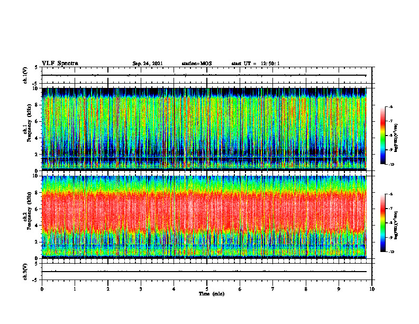Viewport: 419px width, 324px height.
Task: Click the "VLF Spectra" plot title
Action: tap(60, 64)
